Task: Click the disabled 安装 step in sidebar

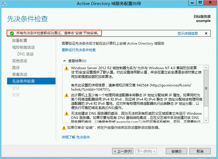Action: (16, 88)
